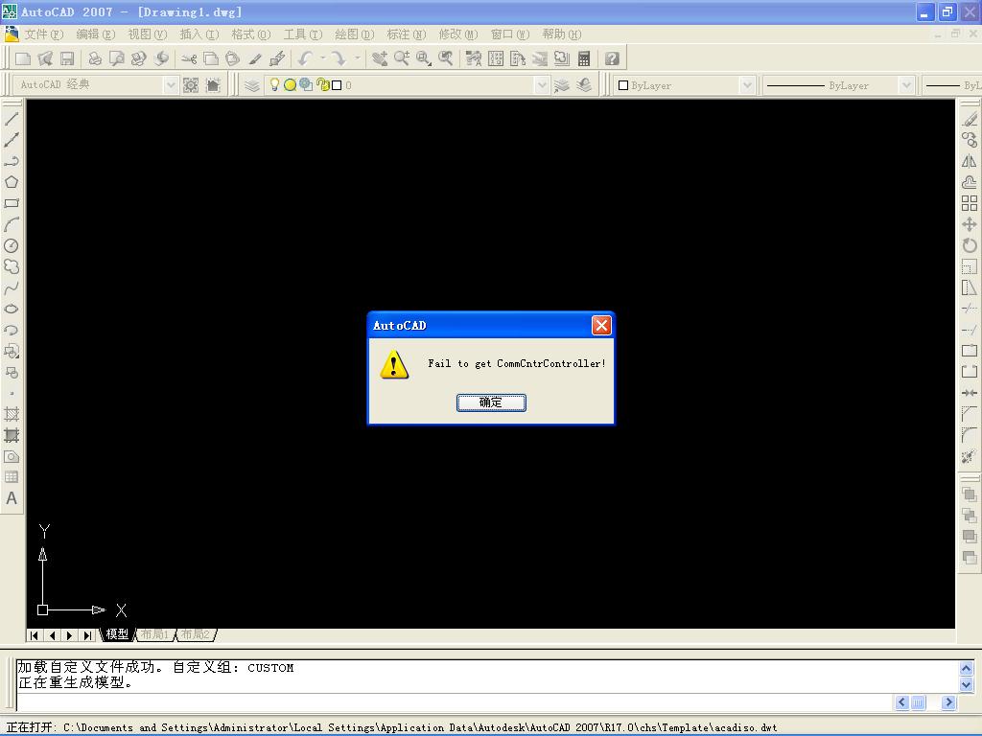Click the command window scroll-up arrow
Image resolution: width=982 pixels, height=736 pixels.
966,668
